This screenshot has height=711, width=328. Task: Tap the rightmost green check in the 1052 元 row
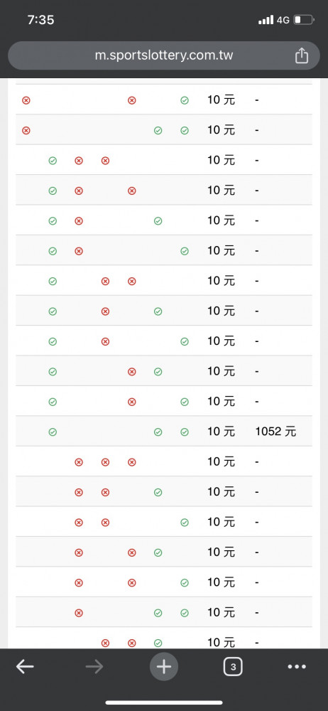185,432
